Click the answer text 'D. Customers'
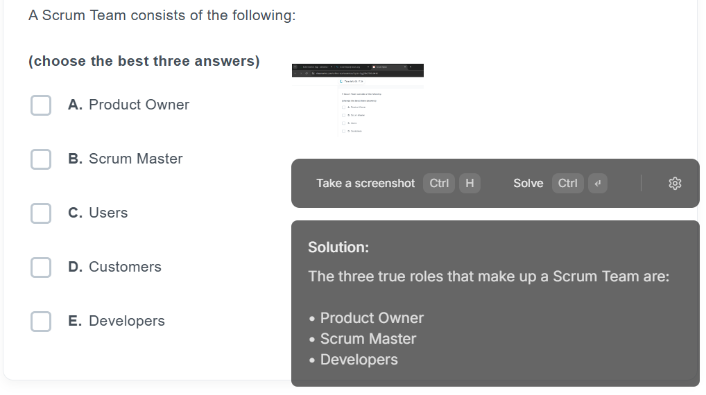This screenshot has height=395, width=706. [114, 267]
